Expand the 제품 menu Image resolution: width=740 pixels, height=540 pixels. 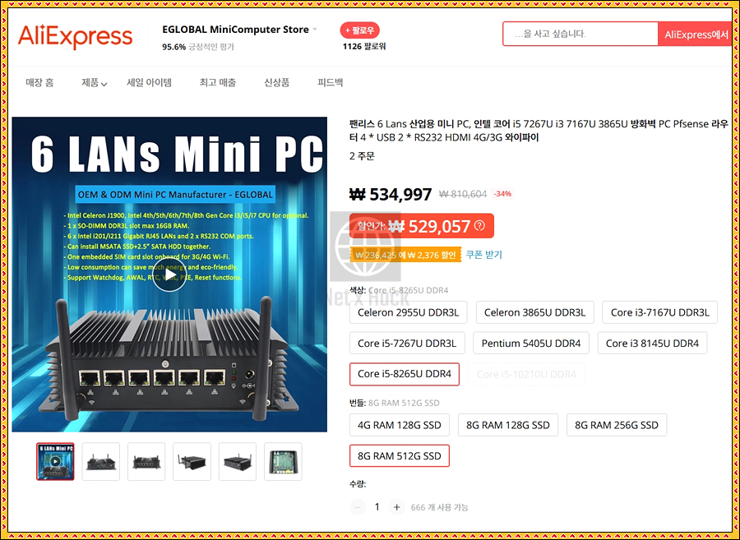95,83
